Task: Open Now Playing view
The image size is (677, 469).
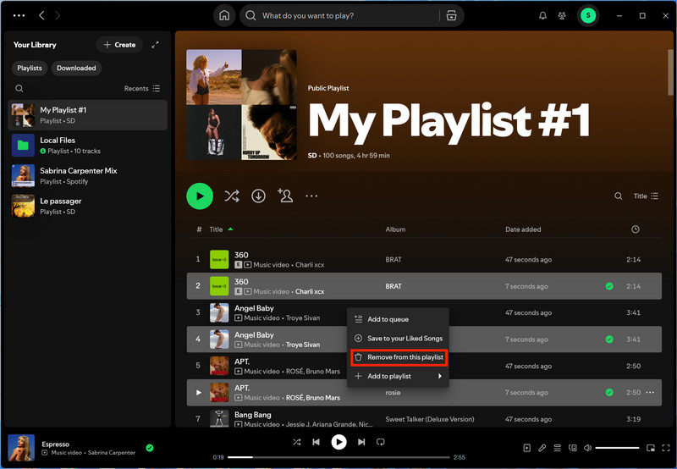Action: pos(526,448)
